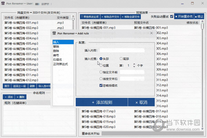This screenshot has height=138, width=207.
Task: Select 第5卷-纵横四海-006.mp3 in net disk list
Action: pyautogui.click(x=21, y=49)
